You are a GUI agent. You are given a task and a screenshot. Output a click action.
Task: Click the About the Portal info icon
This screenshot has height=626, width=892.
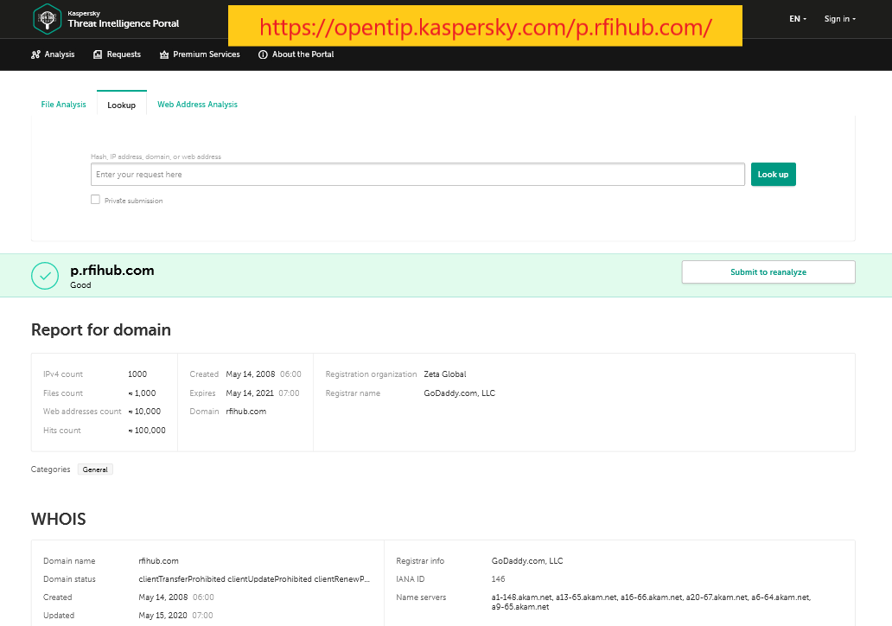click(x=262, y=54)
